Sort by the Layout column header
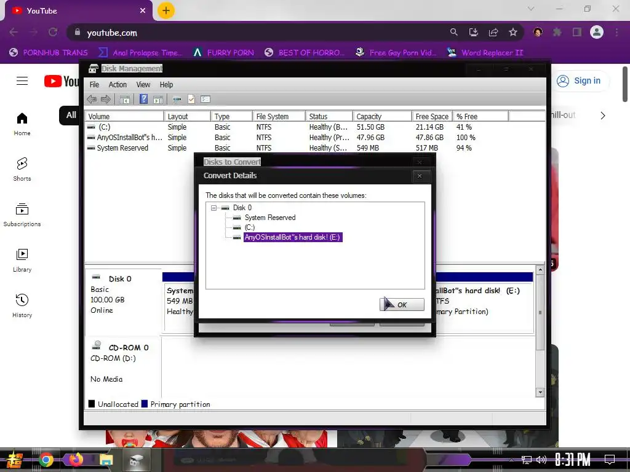The image size is (630, 472). pos(188,116)
